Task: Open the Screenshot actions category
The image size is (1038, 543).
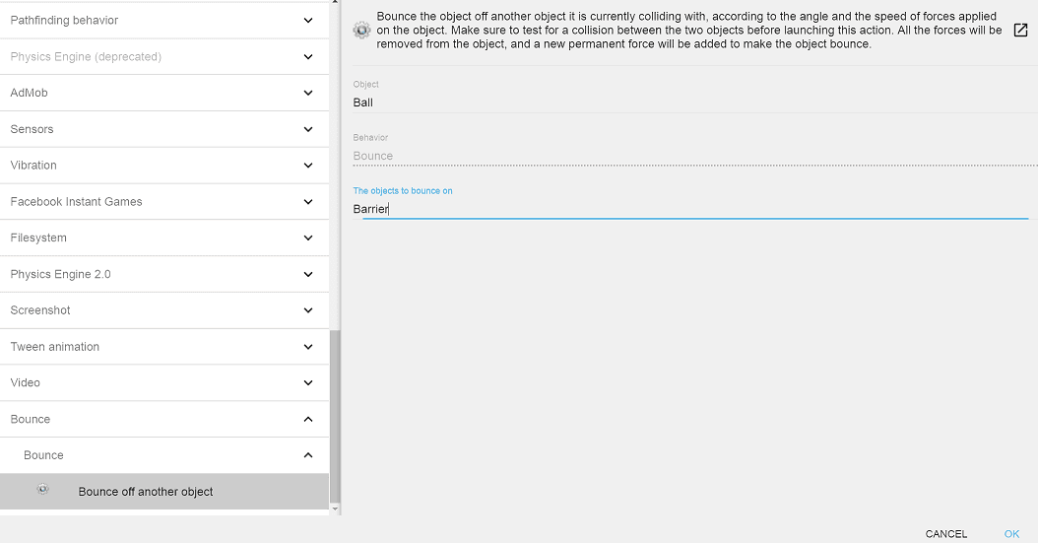Action: coord(163,310)
